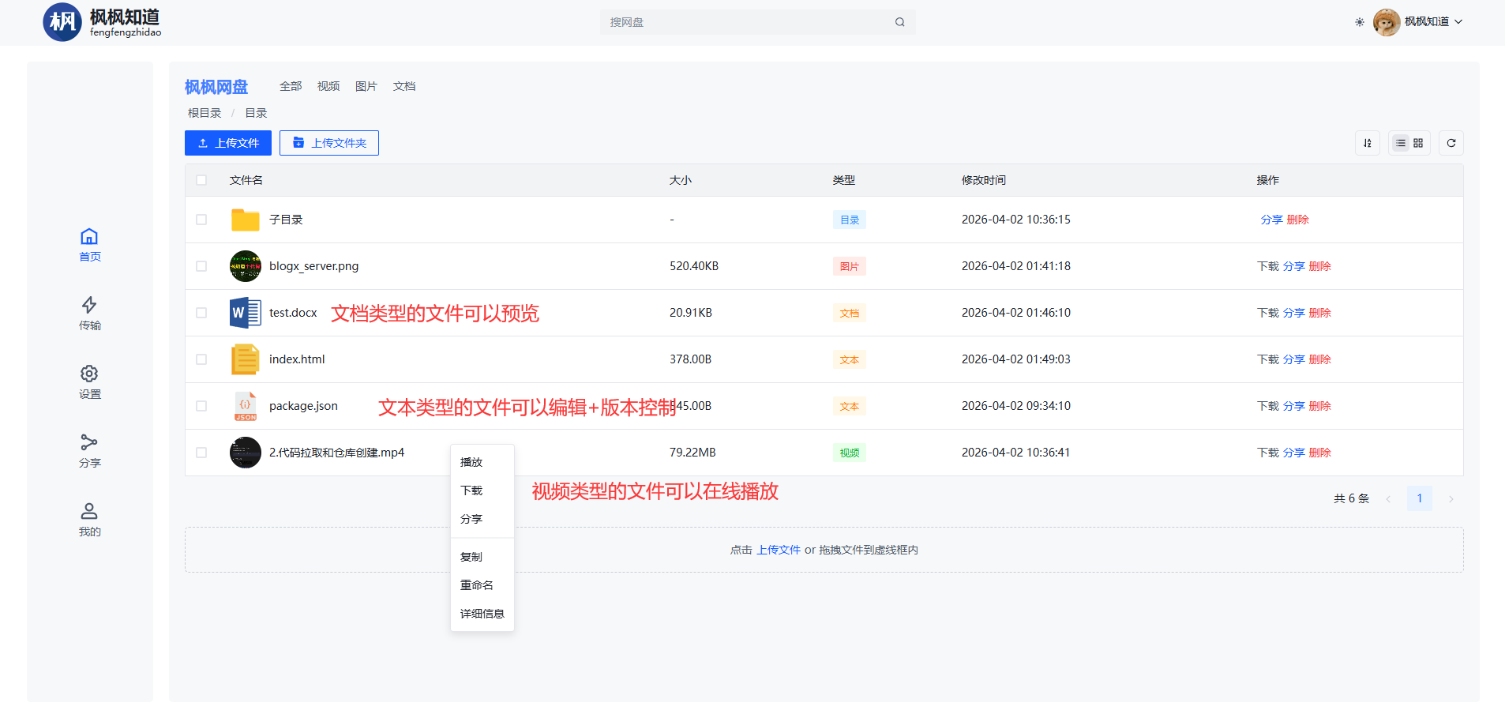Switch to the 视频 filter tab
The image size is (1505, 714).
328,86
